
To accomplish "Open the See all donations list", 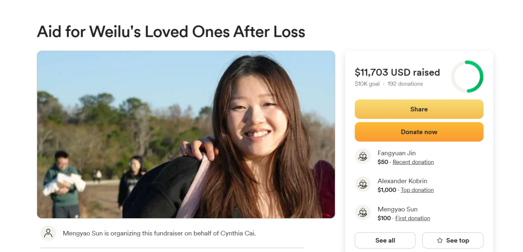I will pyautogui.click(x=385, y=240).
